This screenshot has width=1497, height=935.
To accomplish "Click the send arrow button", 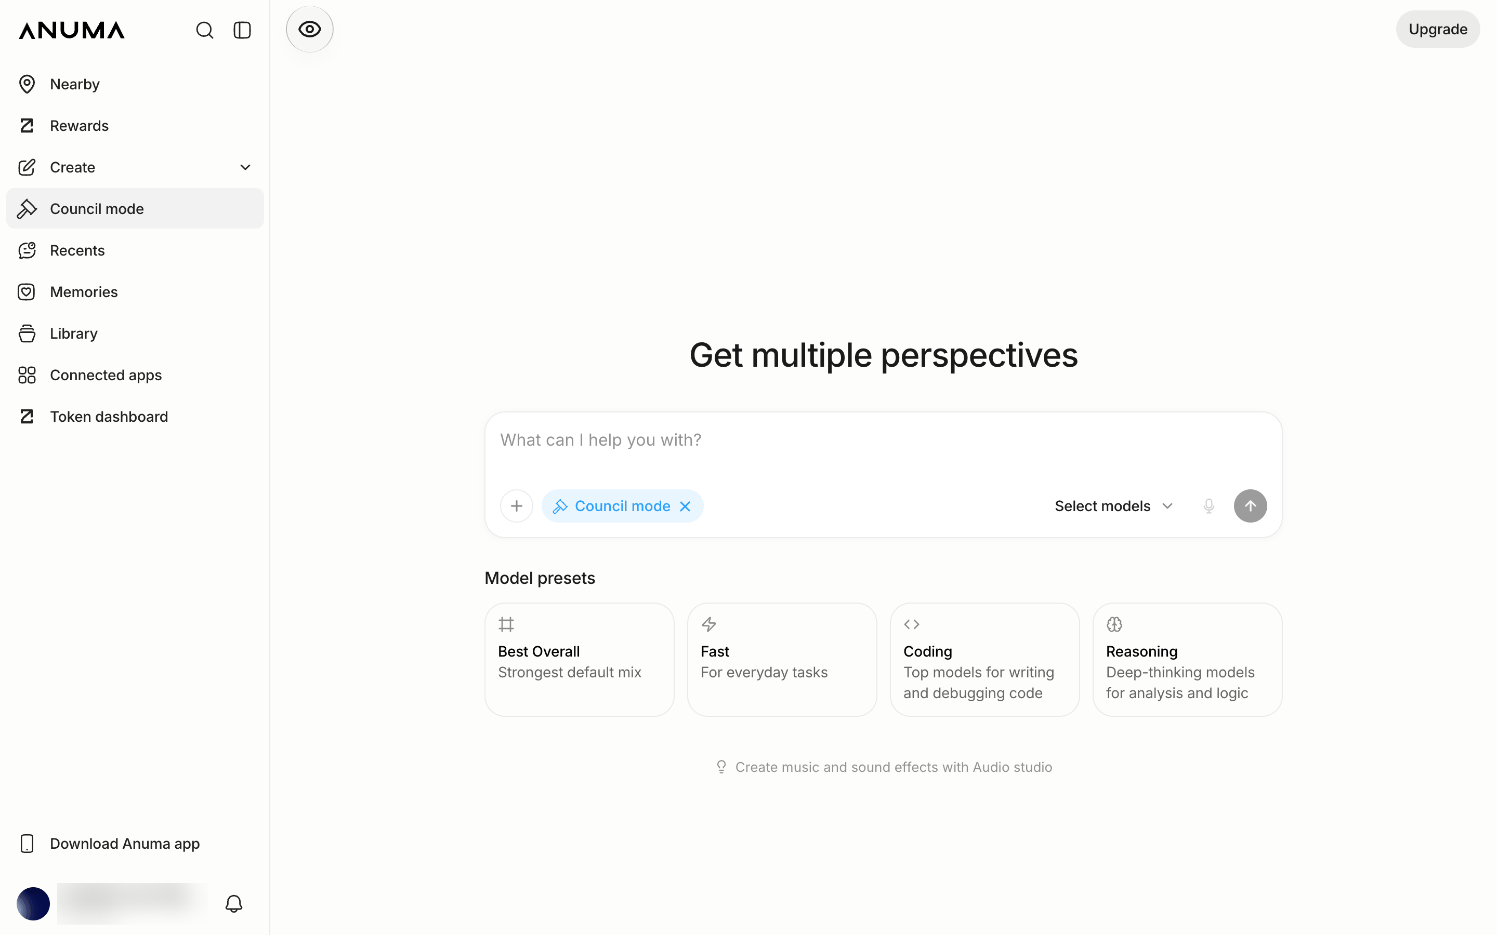I will point(1250,506).
